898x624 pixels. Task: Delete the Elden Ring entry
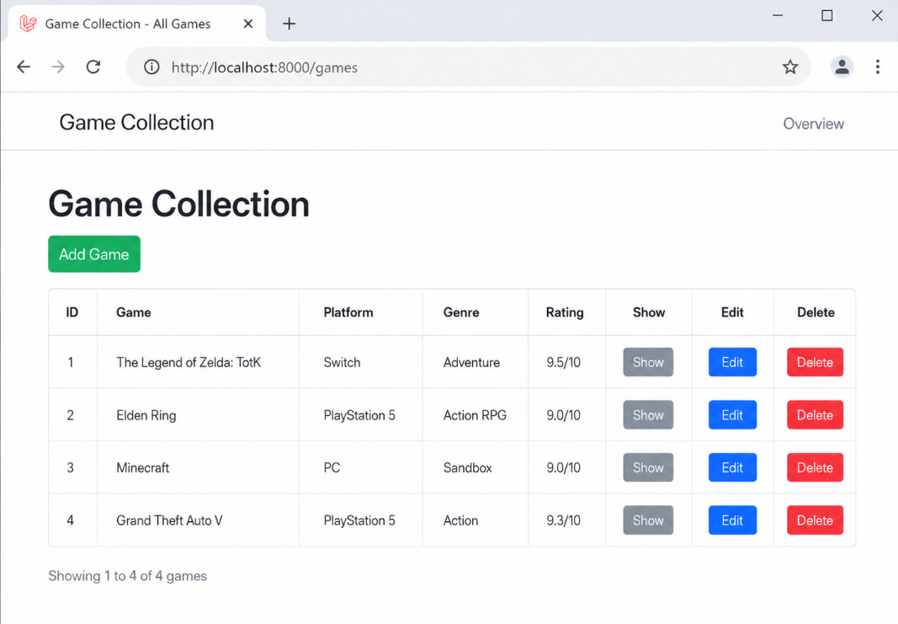[x=815, y=415]
